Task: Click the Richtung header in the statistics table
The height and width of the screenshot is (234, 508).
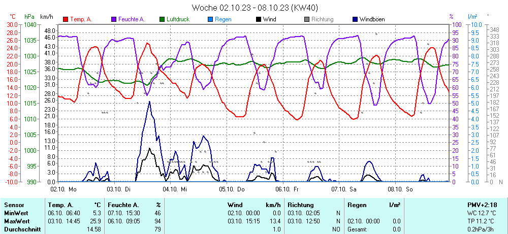Action: [x=301, y=205]
